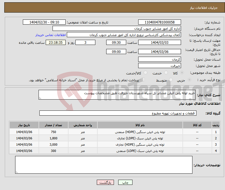The width and height of the screenshot is (225, 190).
Task: Click the request creator field
Action: pyautogui.click(x=124, y=35)
